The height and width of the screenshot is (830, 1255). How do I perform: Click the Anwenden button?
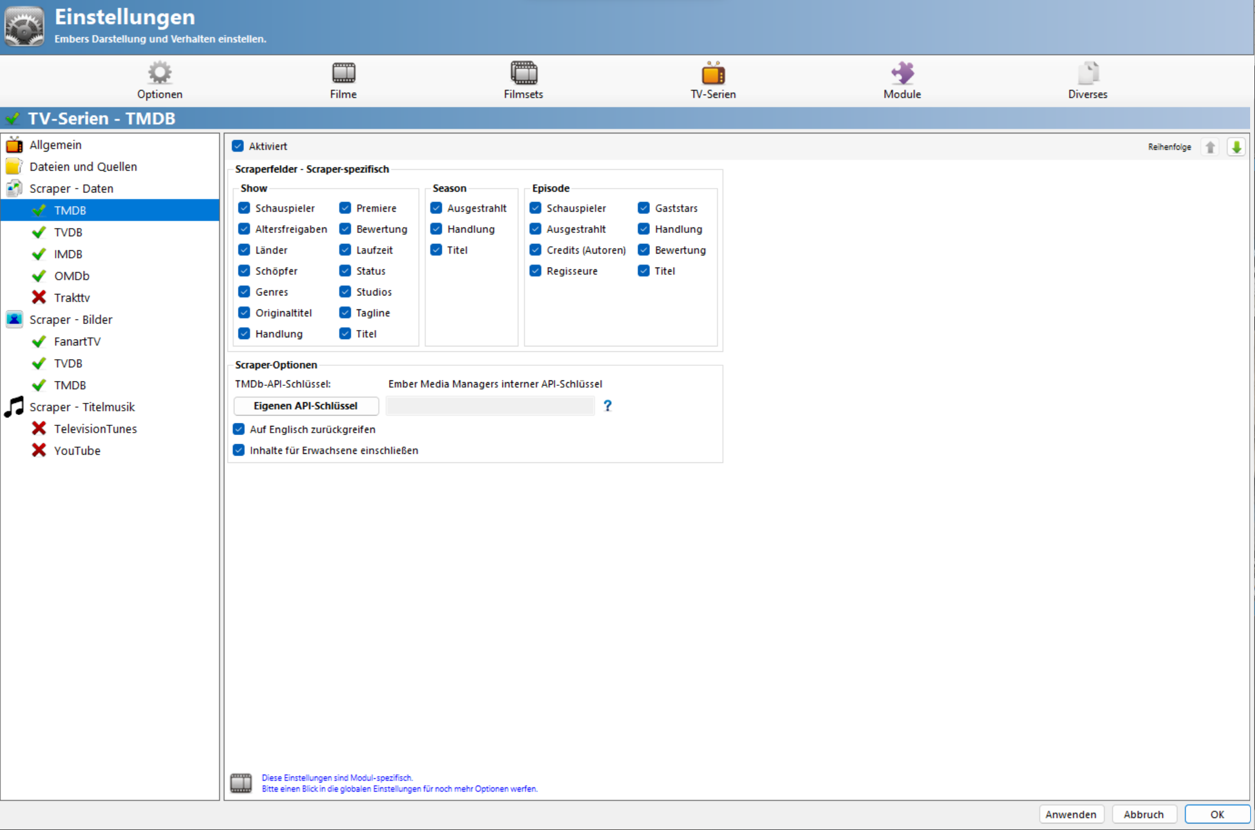(1071, 814)
